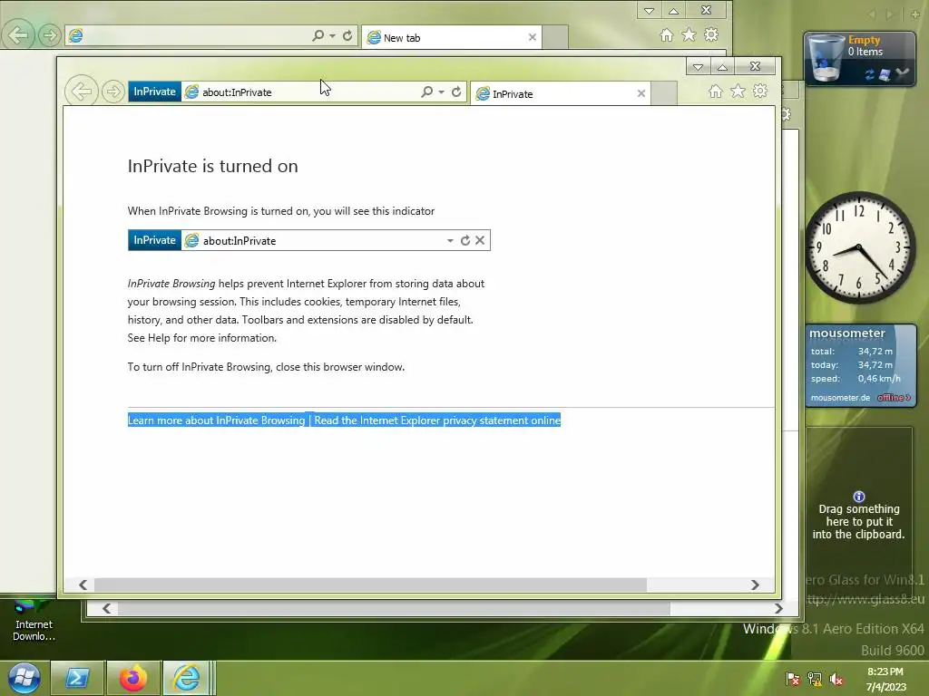
Task: Click the InPrivate page horizontal scrollbar thumb
Action: 370,585
